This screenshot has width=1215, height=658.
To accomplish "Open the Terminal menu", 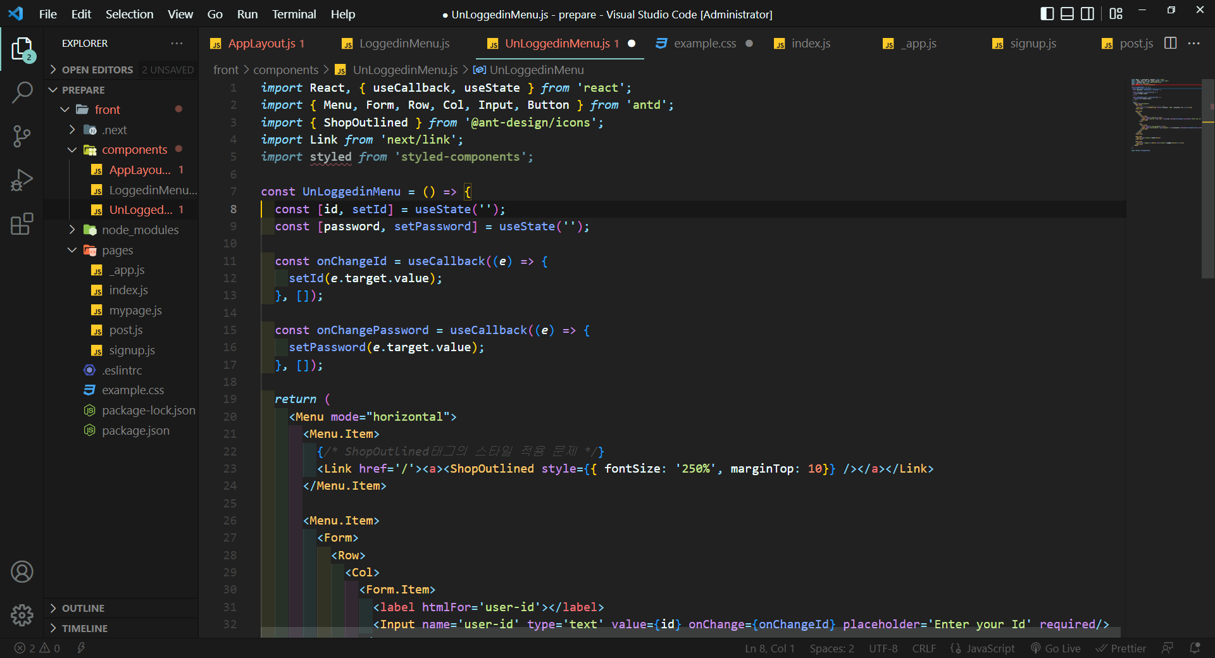I will point(294,14).
